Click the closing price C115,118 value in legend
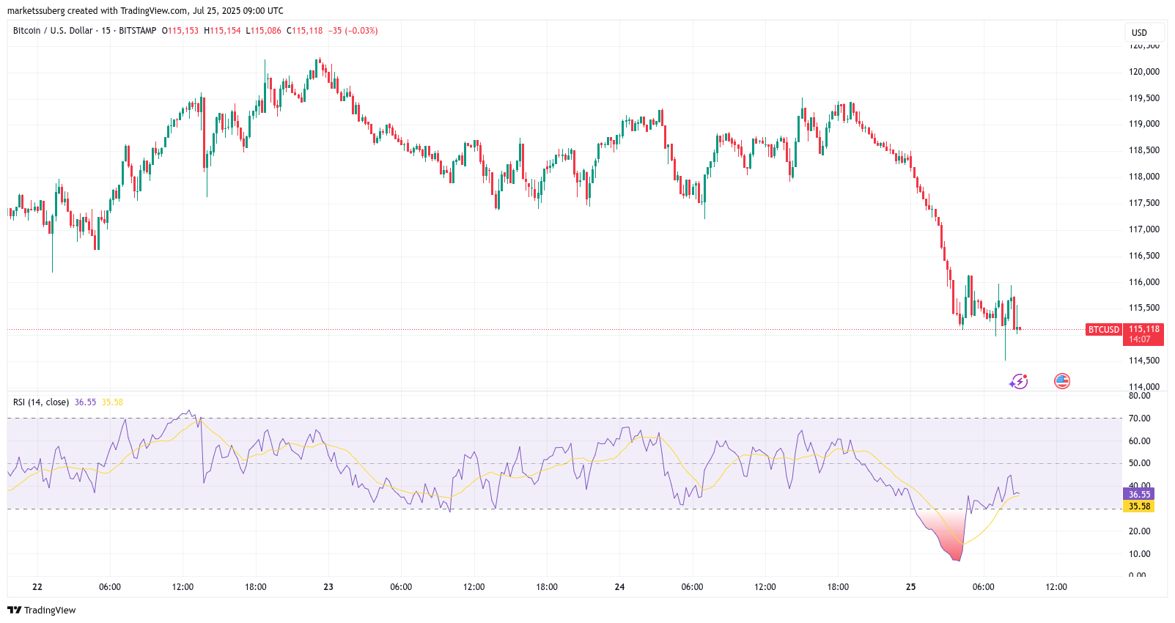 pyautogui.click(x=305, y=31)
